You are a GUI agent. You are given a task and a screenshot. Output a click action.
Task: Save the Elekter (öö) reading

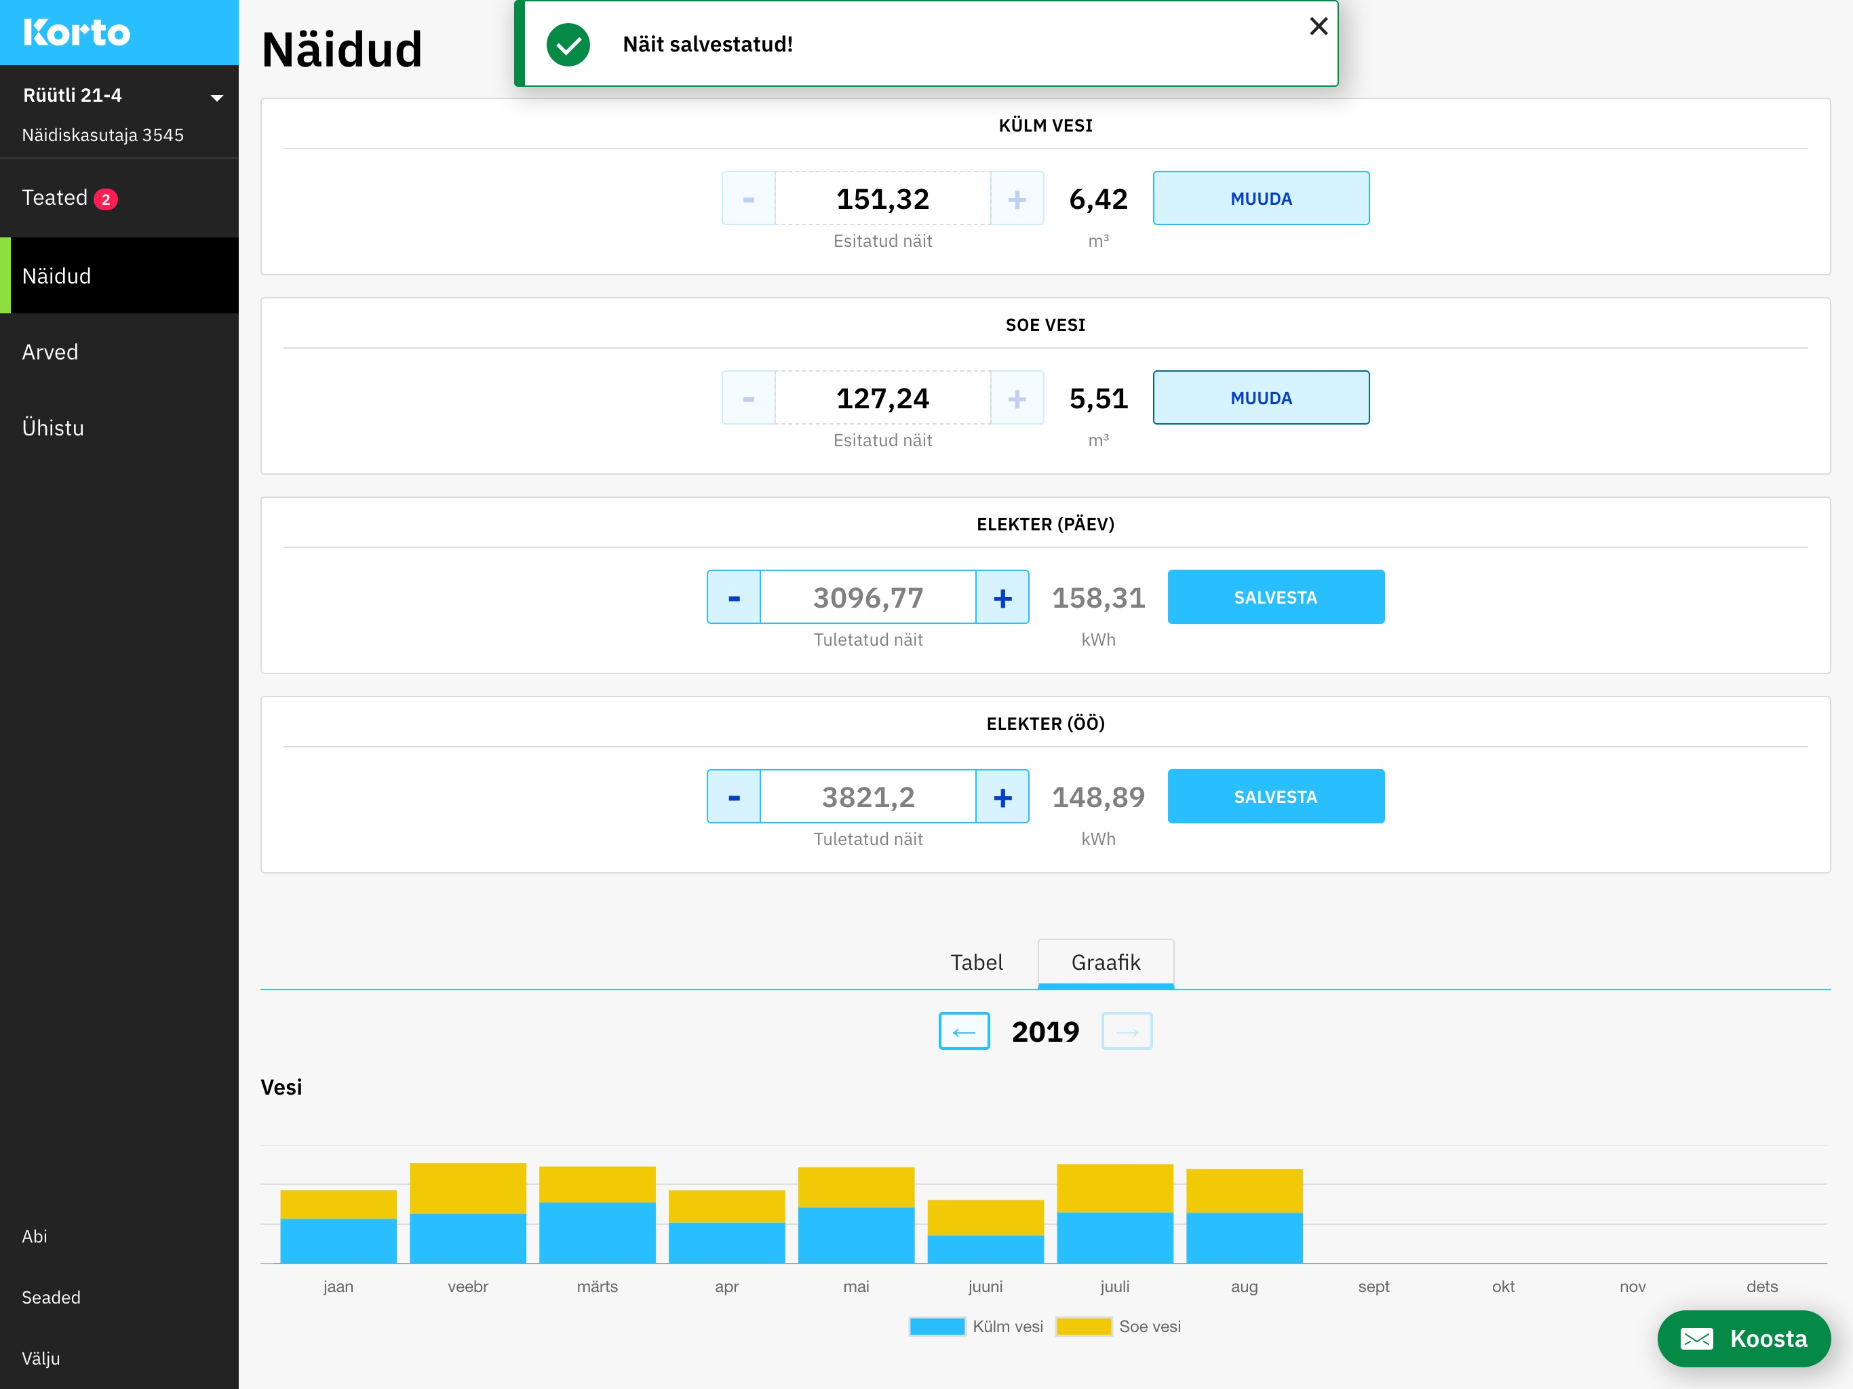[1275, 797]
